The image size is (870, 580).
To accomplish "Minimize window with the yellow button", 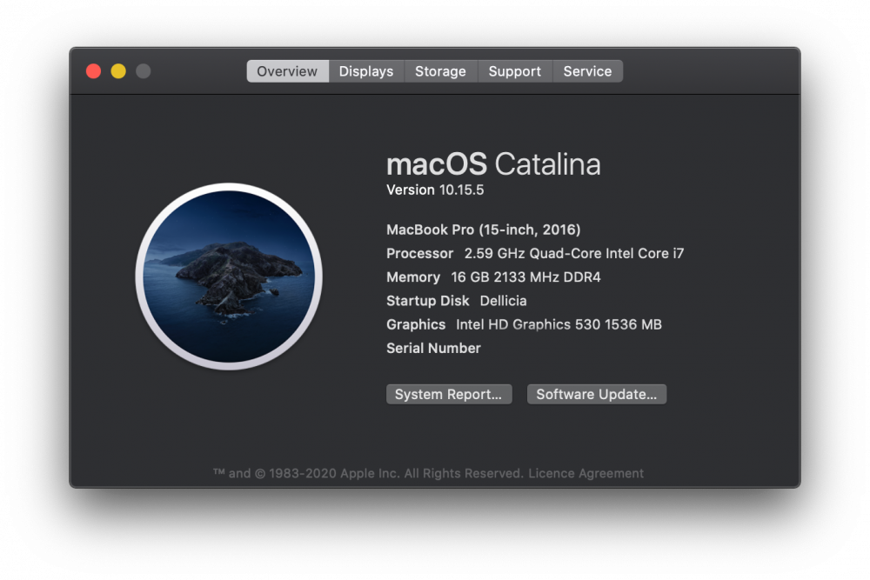I will click(118, 71).
